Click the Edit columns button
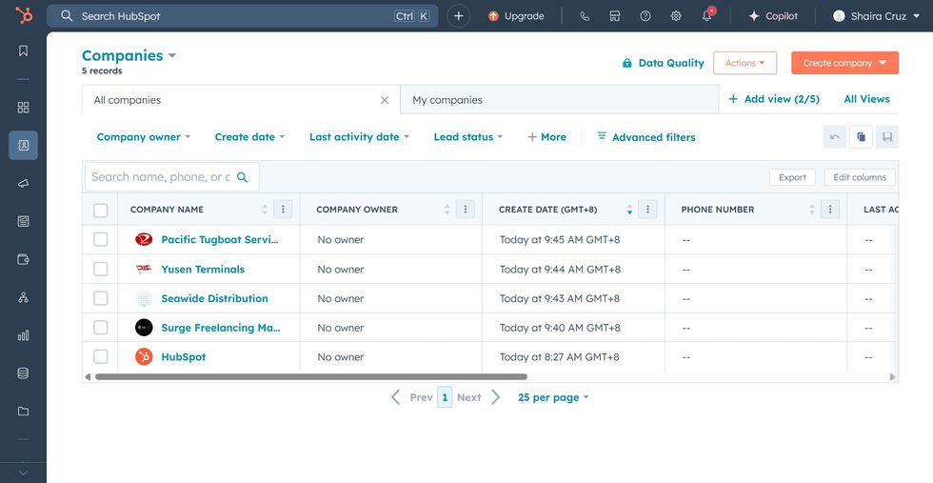This screenshot has height=483, width=933. tap(860, 177)
